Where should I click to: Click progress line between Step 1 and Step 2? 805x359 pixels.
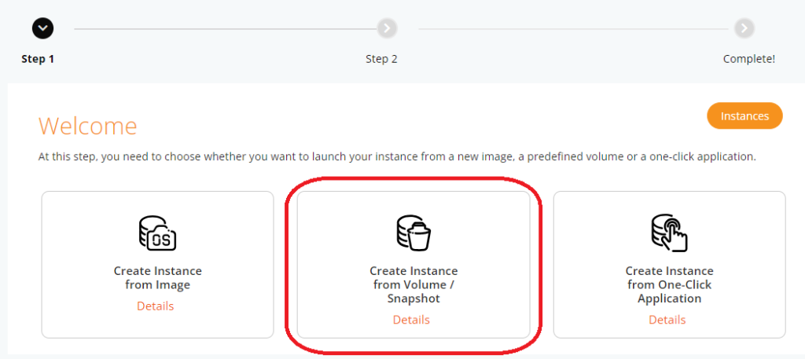224,29
